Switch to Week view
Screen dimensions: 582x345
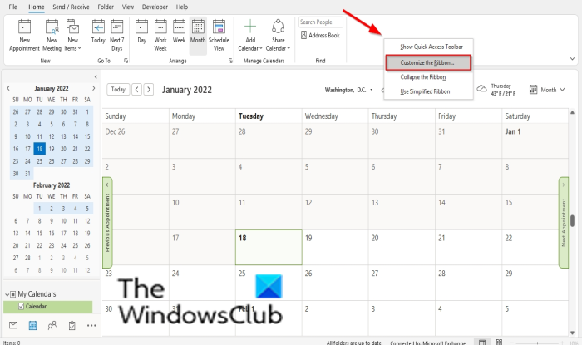179,32
